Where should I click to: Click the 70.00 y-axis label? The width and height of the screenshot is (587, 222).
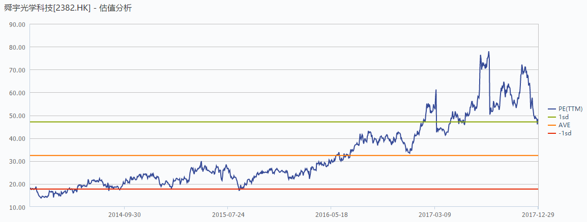17,70
